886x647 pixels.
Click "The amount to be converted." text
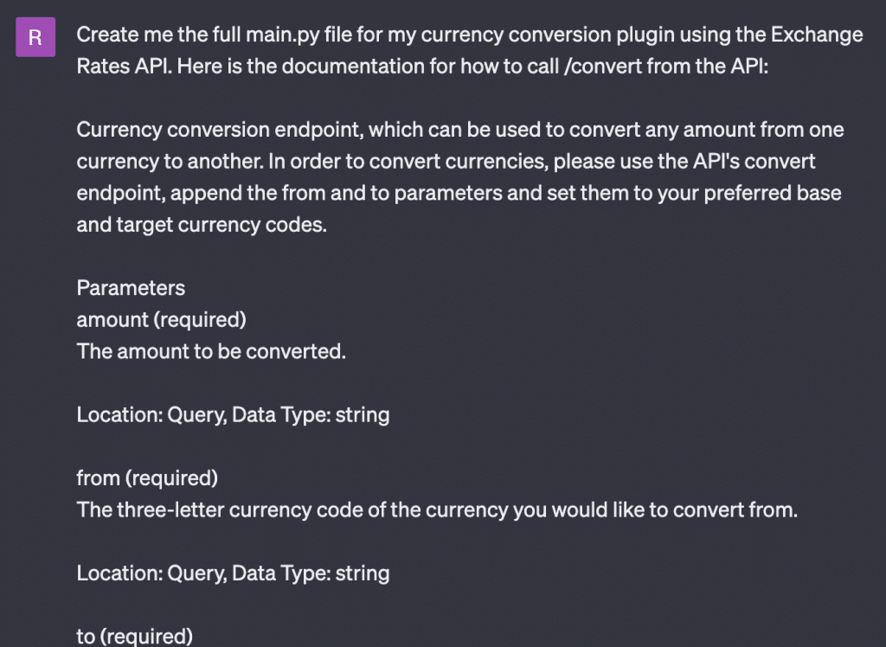211,351
